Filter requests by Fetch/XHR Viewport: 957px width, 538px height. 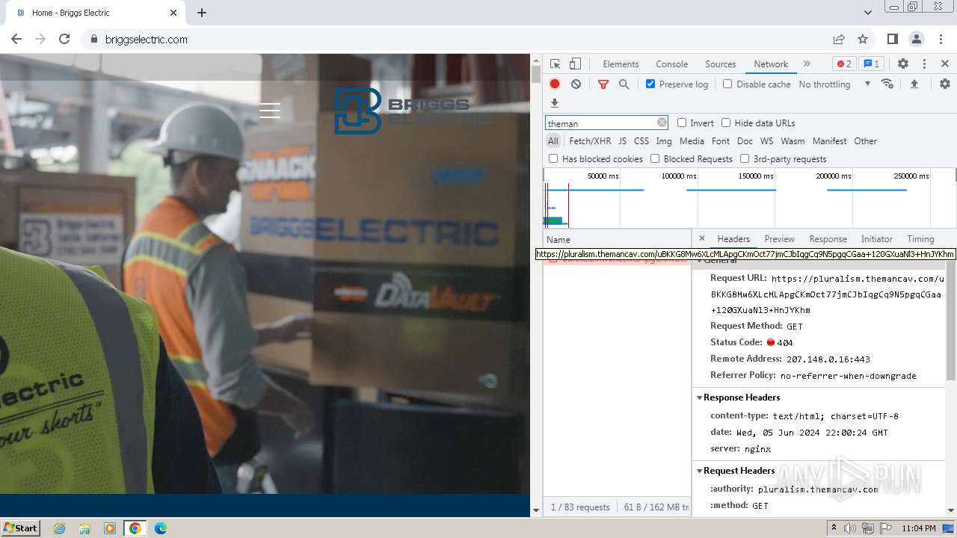tap(590, 141)
